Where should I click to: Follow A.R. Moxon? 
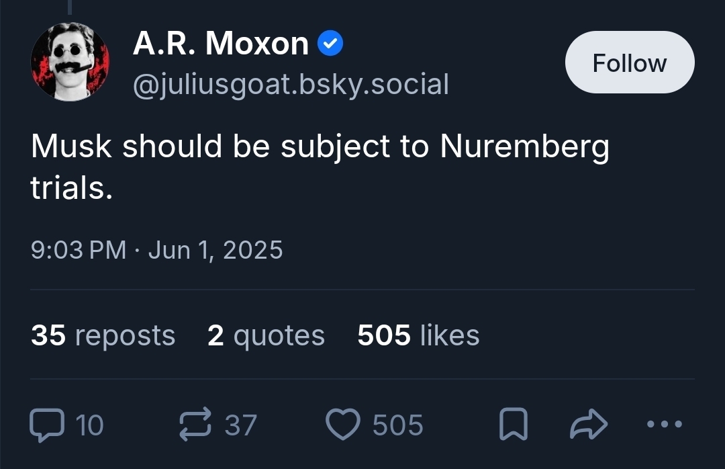tap(629, 62)
